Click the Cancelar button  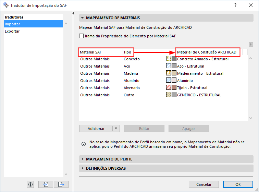pyautogui.click(x=203, y=184)
